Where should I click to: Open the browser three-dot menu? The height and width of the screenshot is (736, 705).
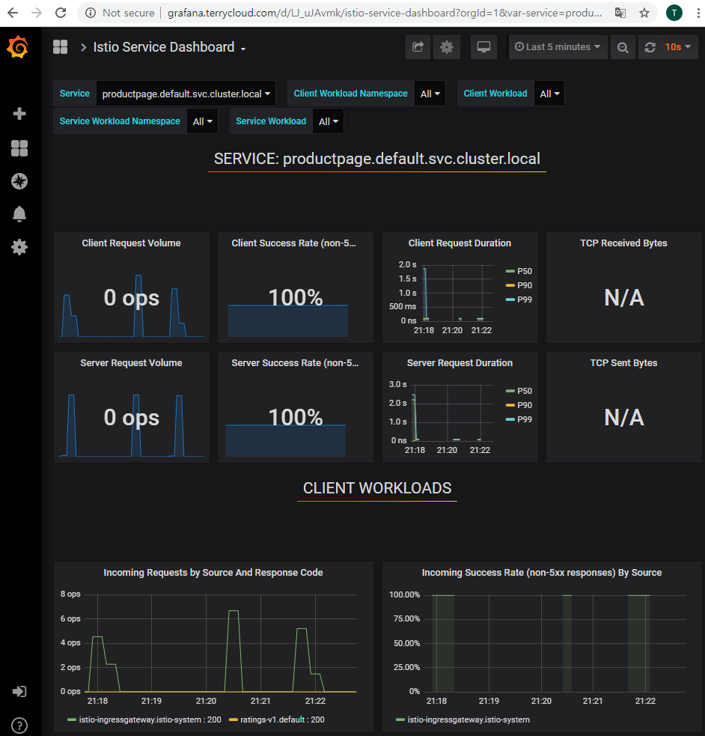coord(698,13)
